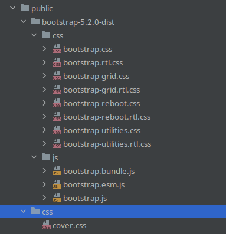Select bootstrap-reboot.css in the tree
This screenshot has height=234, width=226.
click(x=101, y=103)
